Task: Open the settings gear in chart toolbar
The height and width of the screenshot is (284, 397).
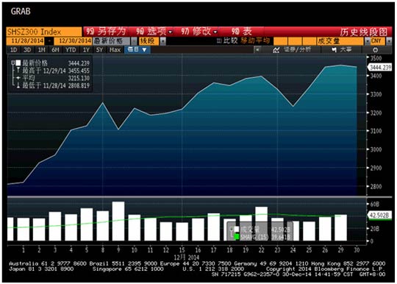Action: point(375,50)
